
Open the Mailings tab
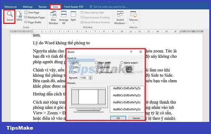point(28,7)
